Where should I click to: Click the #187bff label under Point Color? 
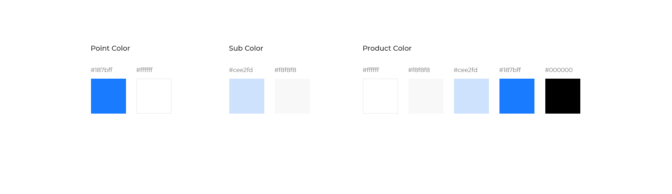(x=101, y=70)
